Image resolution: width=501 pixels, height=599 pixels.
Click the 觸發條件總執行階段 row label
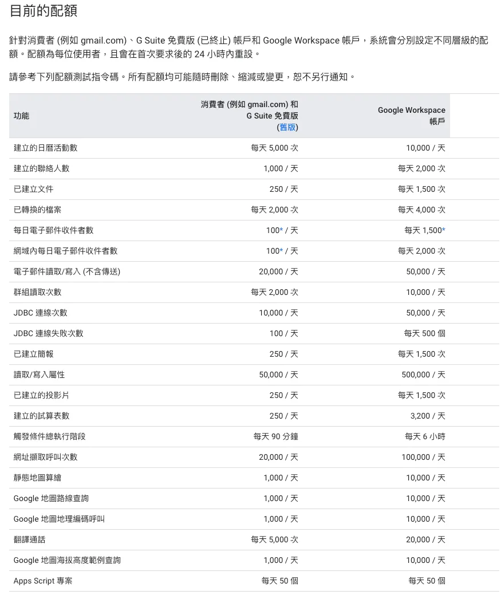click(49, 436)
